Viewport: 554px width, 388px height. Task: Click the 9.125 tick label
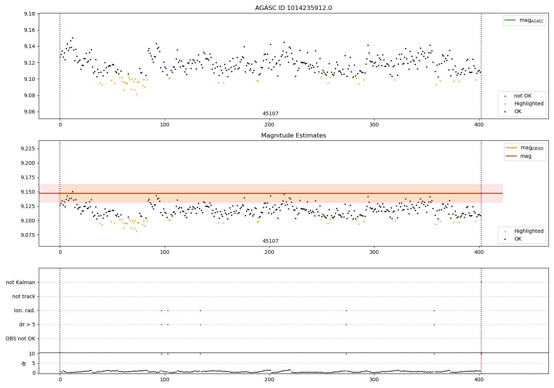(x=28, y=207)
